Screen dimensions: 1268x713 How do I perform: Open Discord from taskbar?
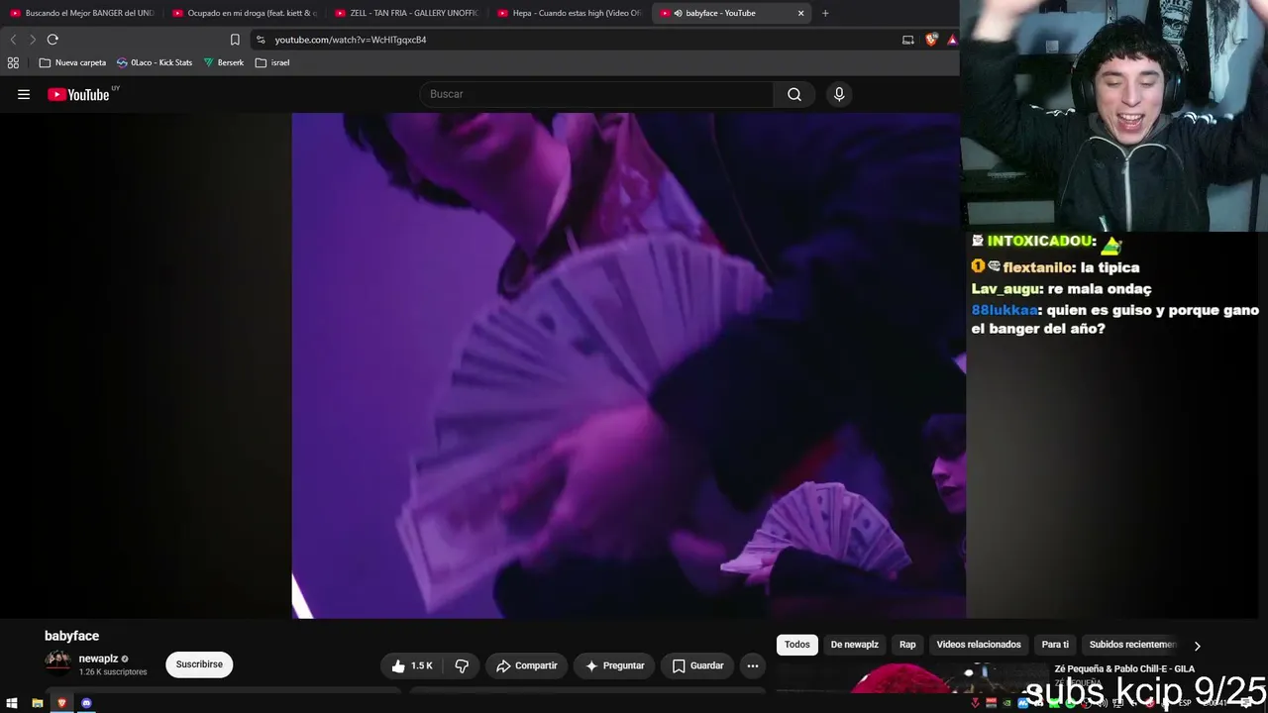tap(86, 703)
